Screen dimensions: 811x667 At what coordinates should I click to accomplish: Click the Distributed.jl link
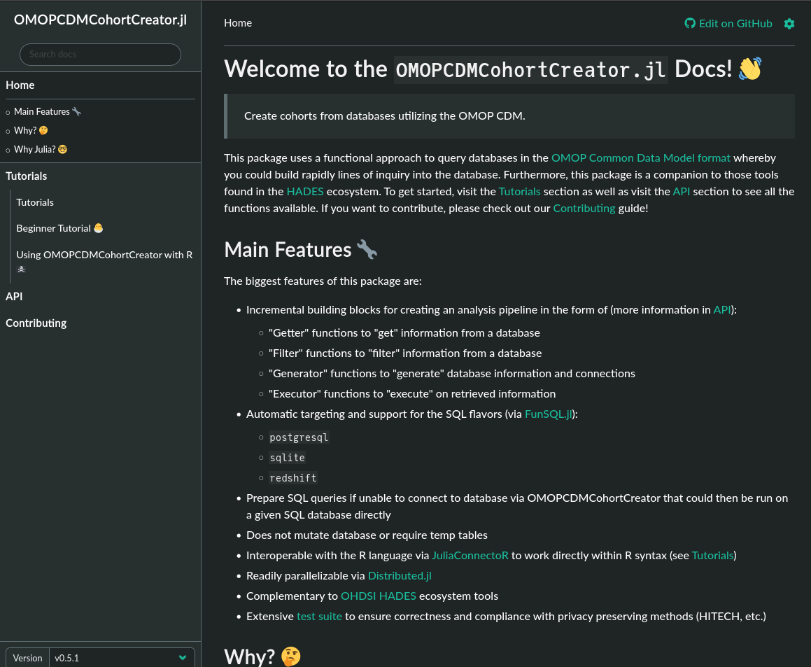[x=400, y=576]
